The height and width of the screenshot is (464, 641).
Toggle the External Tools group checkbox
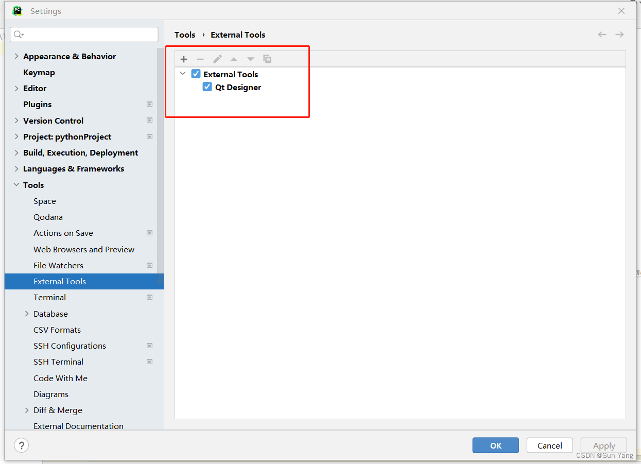coord(196,74)
